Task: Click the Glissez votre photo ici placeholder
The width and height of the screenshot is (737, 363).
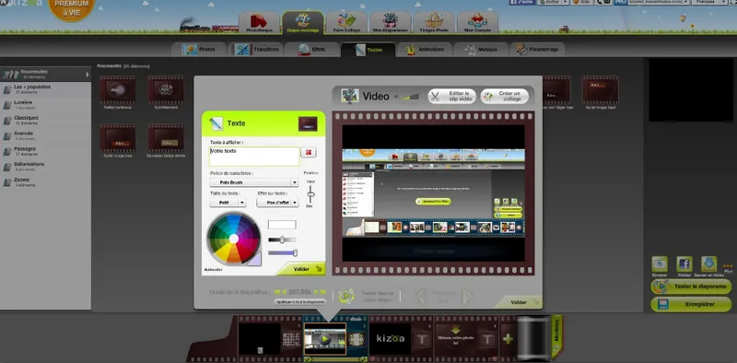Action: pyautogui.click(x=455, y=338)
